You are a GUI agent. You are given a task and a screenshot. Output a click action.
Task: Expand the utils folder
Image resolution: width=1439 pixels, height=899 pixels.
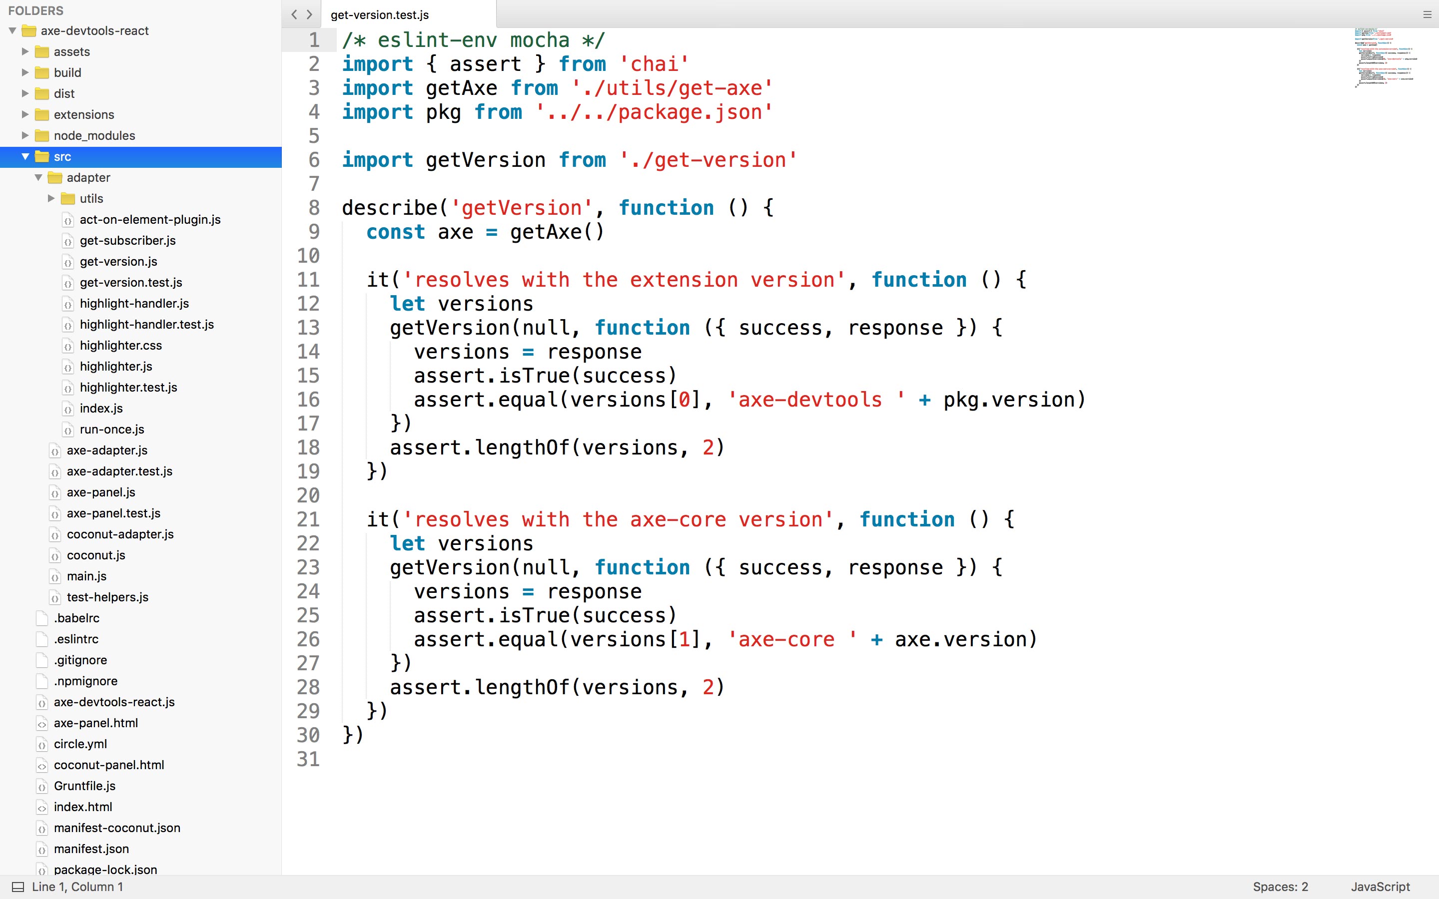tap(52, 199)
